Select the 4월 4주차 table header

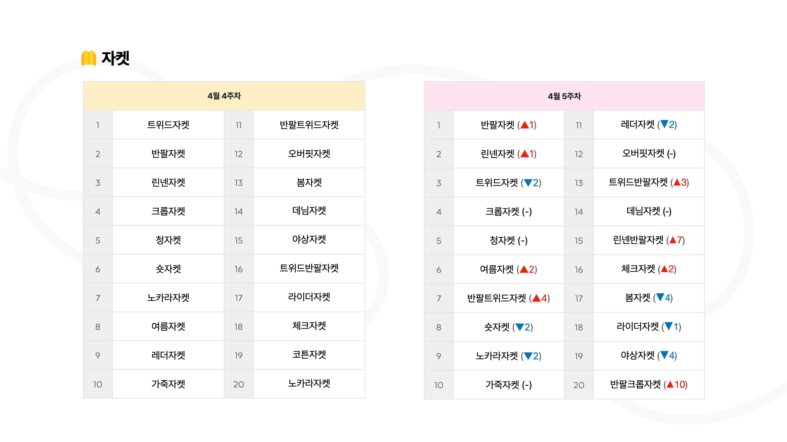(x=224, y=96)
